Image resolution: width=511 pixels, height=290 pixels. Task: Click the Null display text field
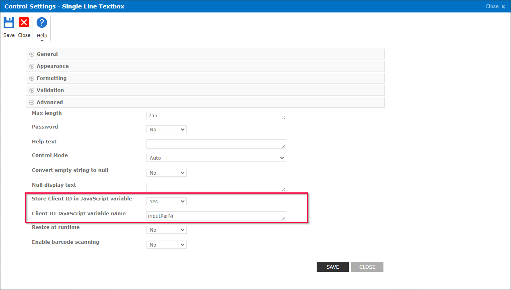pyautogui.click(x=216, y=187)
